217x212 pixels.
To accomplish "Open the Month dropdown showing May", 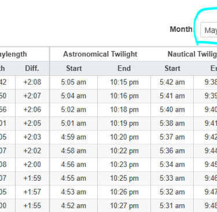I will [x=209, y=30].
